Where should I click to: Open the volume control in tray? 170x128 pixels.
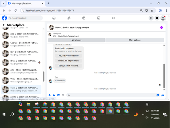pos(147,117)
